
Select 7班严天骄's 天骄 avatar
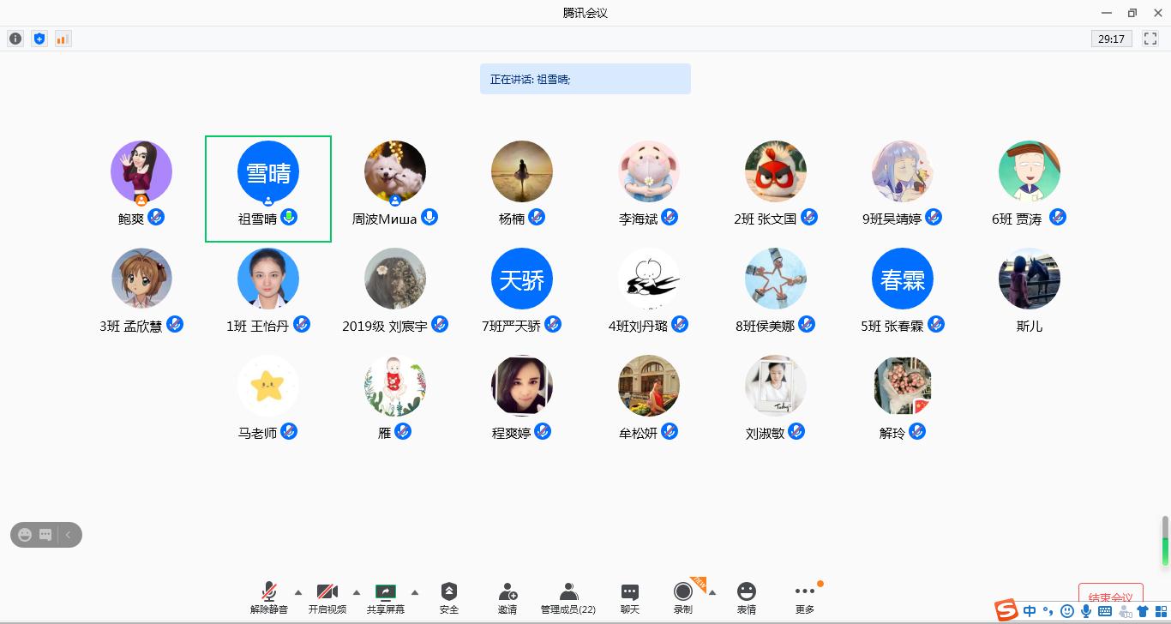point(522,279)
